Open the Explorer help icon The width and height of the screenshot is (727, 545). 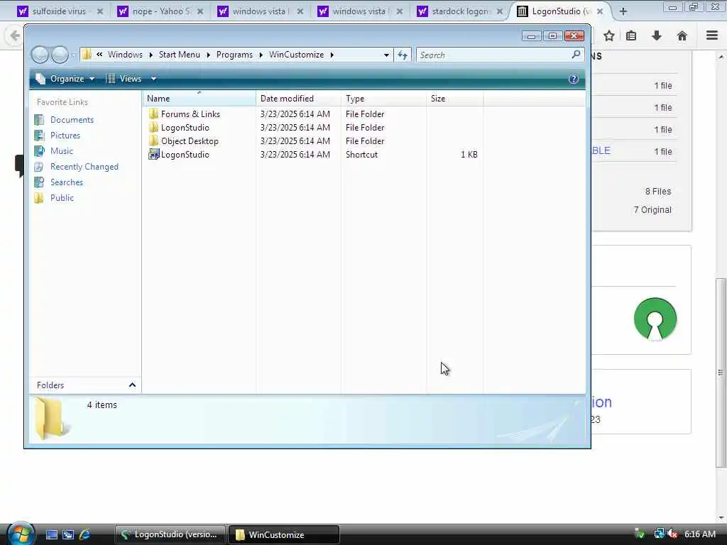(x=574, y=79)
